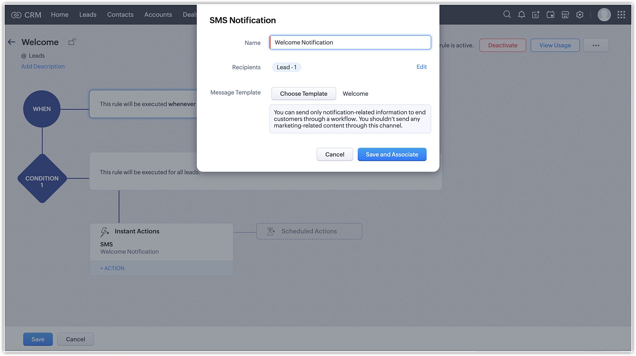Edit the recipients list
The image size is (636, 356).
(x=421, y=67)
